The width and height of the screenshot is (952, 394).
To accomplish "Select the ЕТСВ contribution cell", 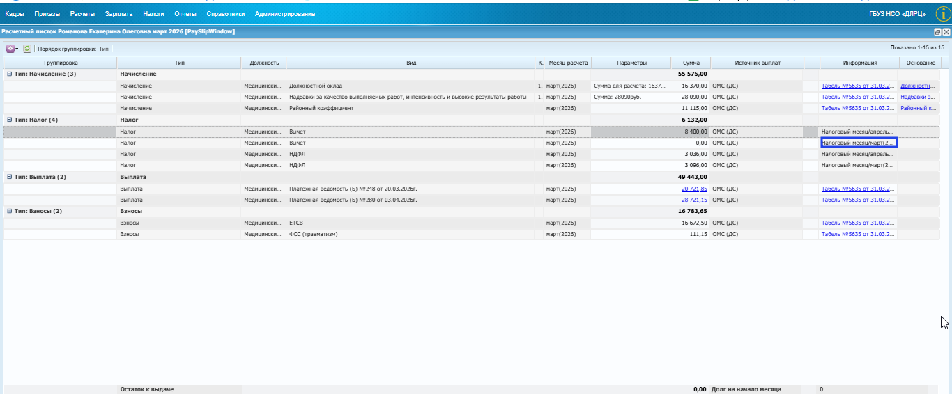I will pos(411,223).
